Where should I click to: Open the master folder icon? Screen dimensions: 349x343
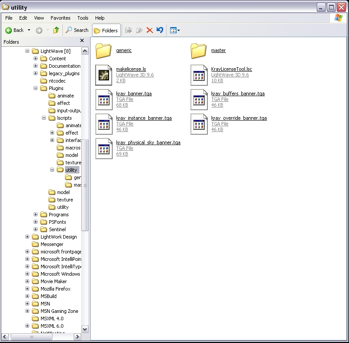click(x=199, y=51)
